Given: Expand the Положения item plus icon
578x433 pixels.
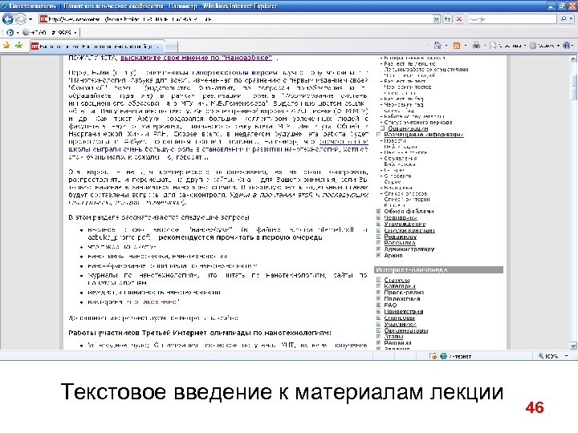Looking at the screenshot, I should [x=378, y=298].
